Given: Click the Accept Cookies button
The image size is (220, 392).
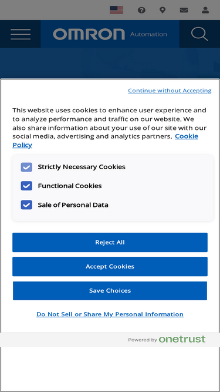Looking at the screenshot, I should coord(110,266).
